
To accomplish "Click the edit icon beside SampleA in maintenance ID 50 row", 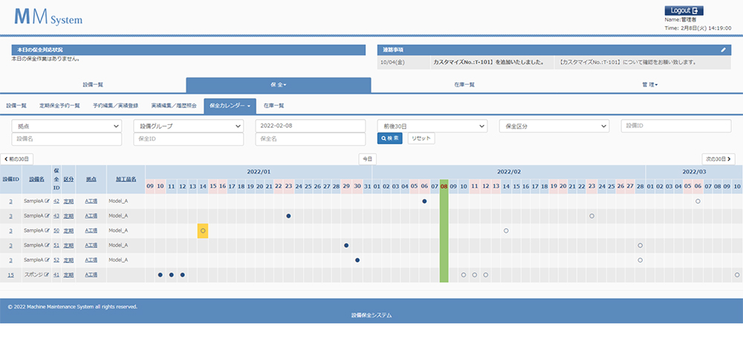I will click(47, 230).
